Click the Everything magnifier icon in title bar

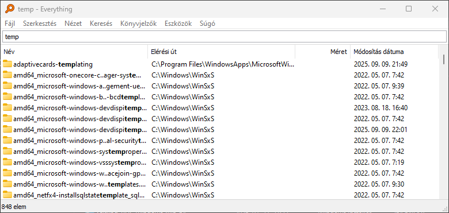pyautogui.click(x=10, y=9)
